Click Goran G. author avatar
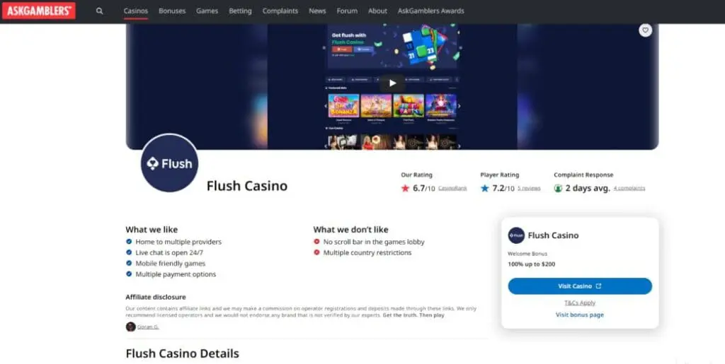 pyautogui.click(x=130, y=327)
